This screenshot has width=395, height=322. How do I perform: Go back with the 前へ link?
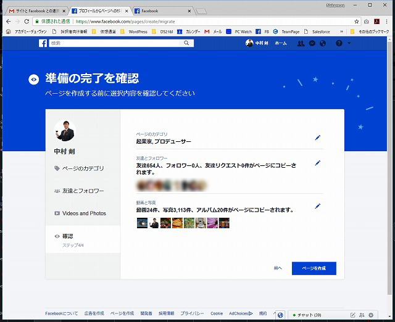[278, 268]
